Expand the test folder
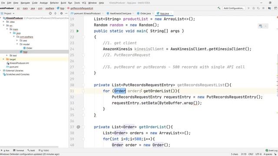 point(7,55)
